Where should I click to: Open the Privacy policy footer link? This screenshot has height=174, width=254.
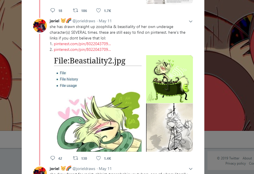point(235,163)
